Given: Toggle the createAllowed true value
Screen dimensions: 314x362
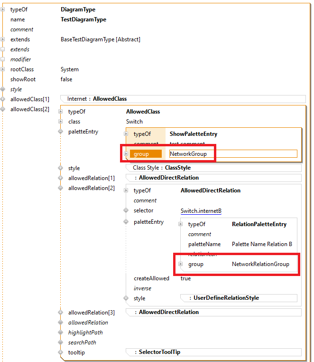Looking at the screenshot, I should click(185, 278).
